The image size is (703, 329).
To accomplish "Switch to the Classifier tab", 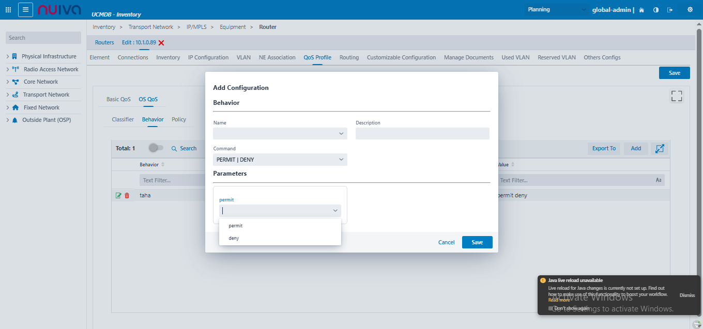I will click(123, 119).
